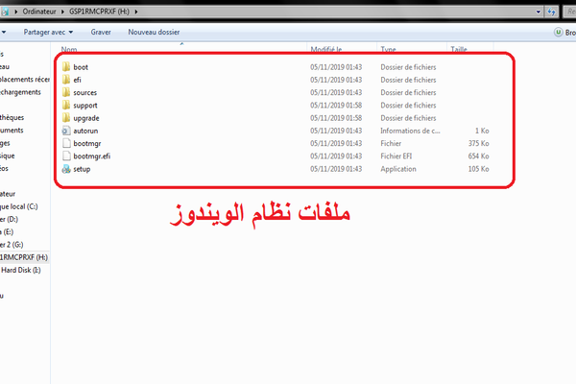Launch the setup application
576x384 pixels.
(x=82, y=169)
